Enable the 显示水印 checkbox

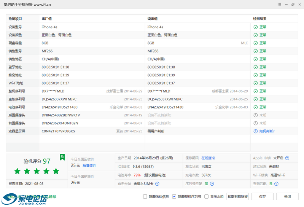click(x=207, y=196)
